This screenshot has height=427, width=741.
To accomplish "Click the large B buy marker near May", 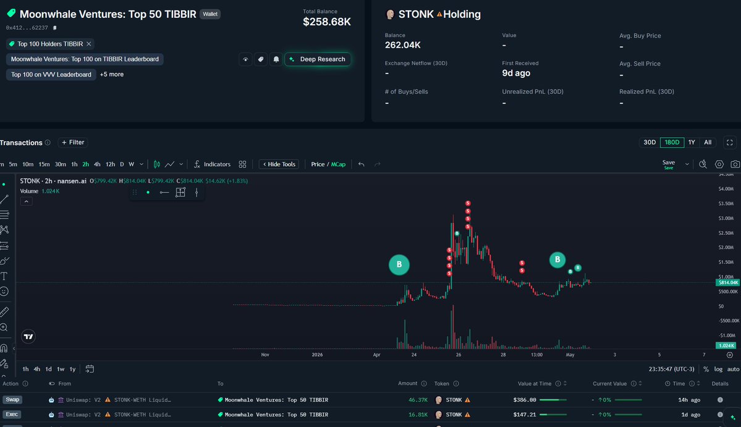I will [x=557, y=260].
